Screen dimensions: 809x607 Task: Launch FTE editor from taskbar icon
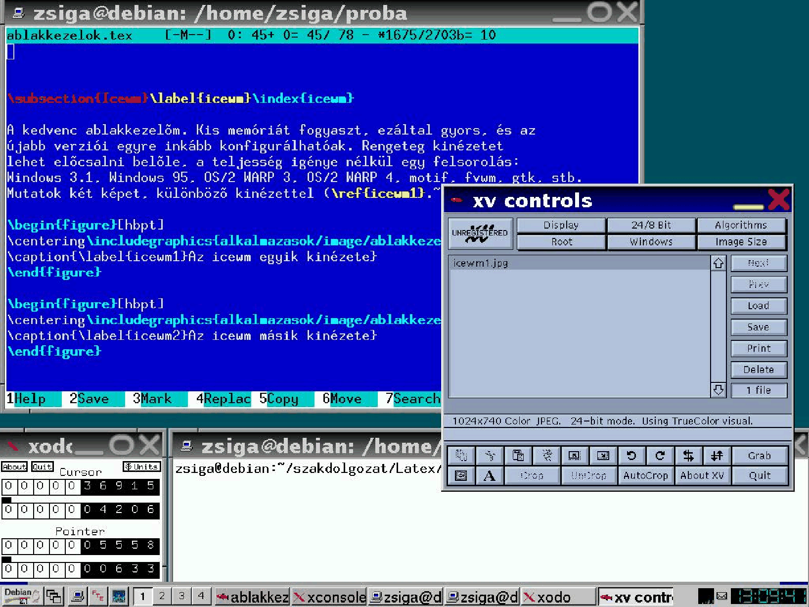[x=98, y=596]
